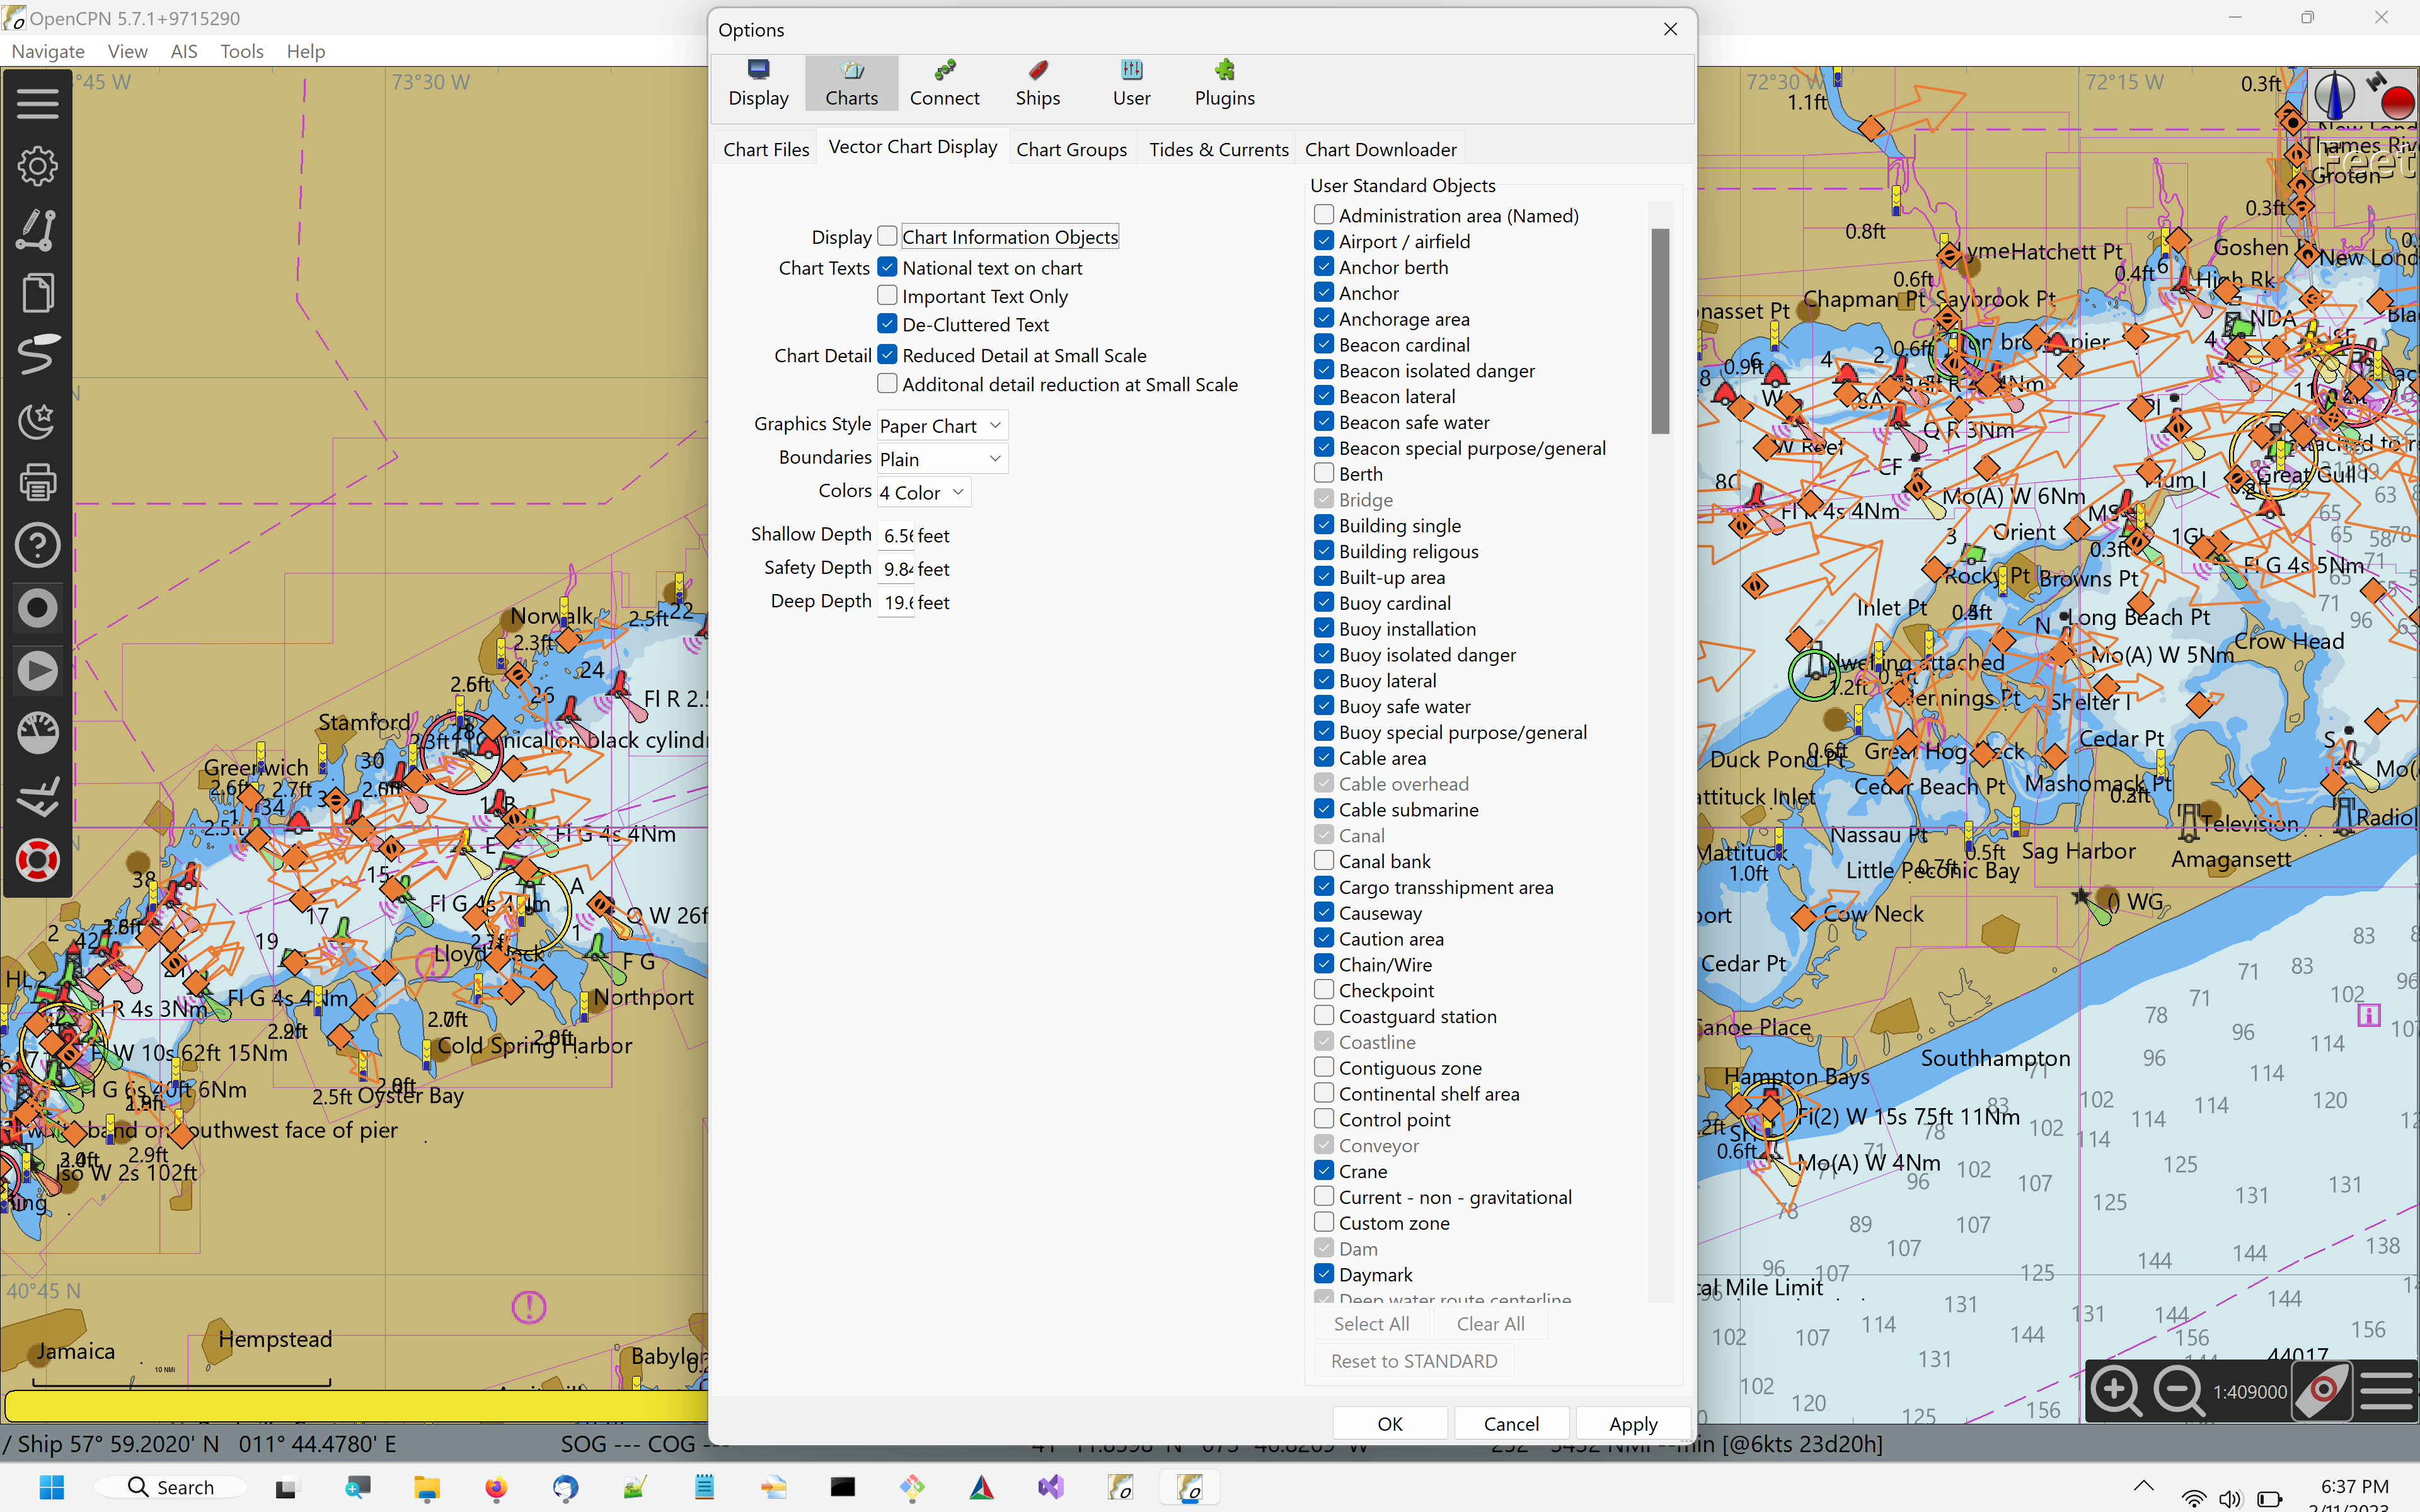The width and height of the screenshot is (2420, 1512).
Task: Apply the chart display changes
Action: click(x=1632, y=1423)
